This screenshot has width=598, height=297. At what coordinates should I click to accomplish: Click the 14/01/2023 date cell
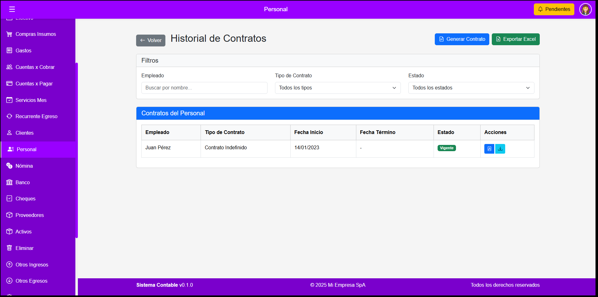click(x=323, y=149)
